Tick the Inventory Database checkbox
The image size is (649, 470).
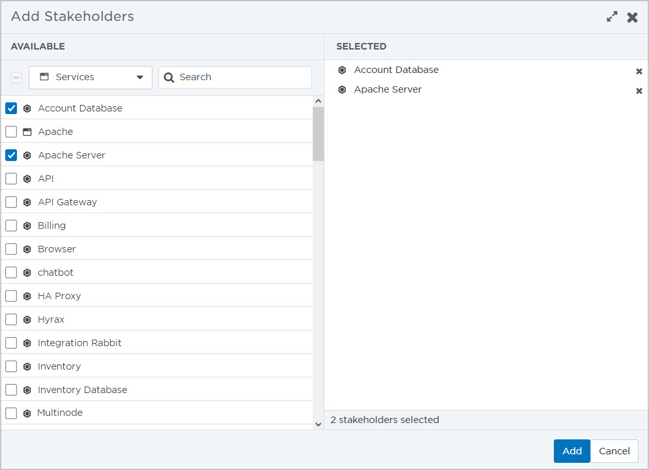point(11,390)
